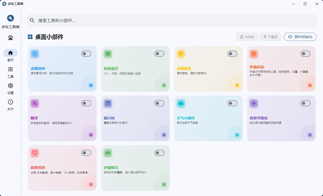Click the calendar icon on 倒计时 card

(108, 103)
